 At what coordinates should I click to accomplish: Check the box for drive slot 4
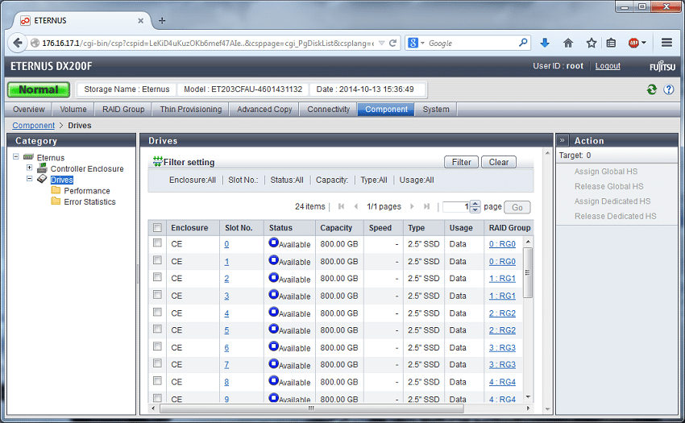coord(157,312)
